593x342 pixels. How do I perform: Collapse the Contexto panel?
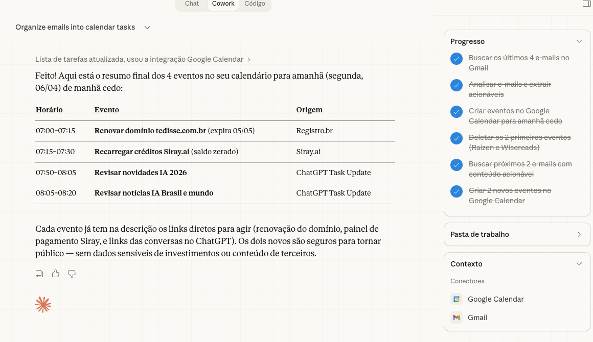(579, 264)
